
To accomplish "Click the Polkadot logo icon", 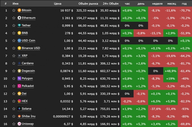I will click(19, 86).
